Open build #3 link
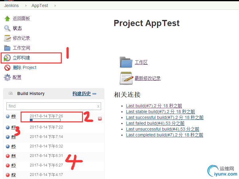Image resolution: width=239 pixels, height=179 pixels. point(14,165)
